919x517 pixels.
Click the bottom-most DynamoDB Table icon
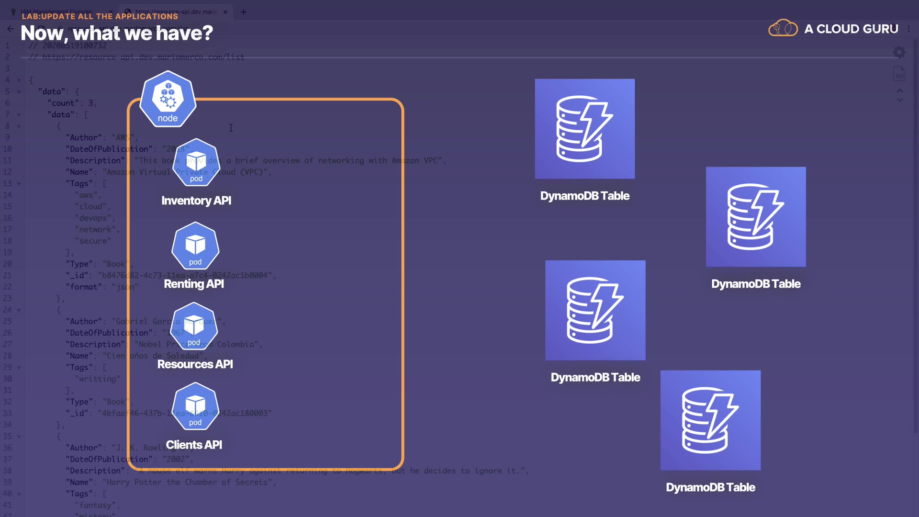710,420
